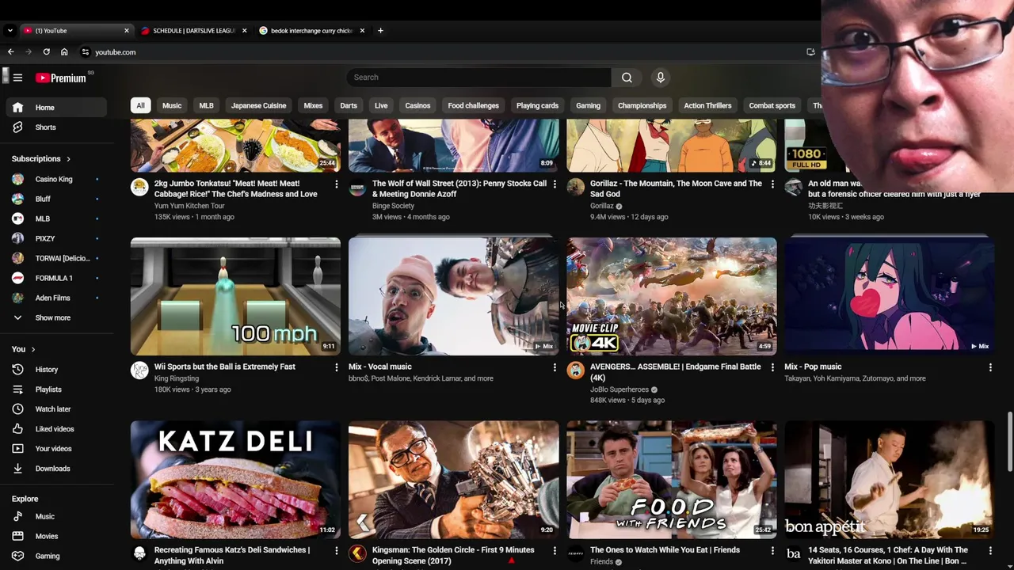Open options for Wolf of Wall Street video

(x=555, y=184)
